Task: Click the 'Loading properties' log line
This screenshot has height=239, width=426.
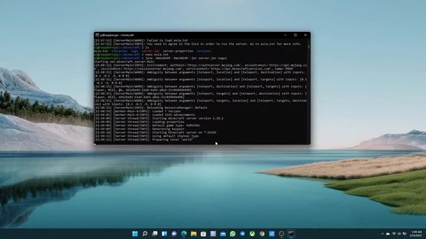Action: [139, 121]
